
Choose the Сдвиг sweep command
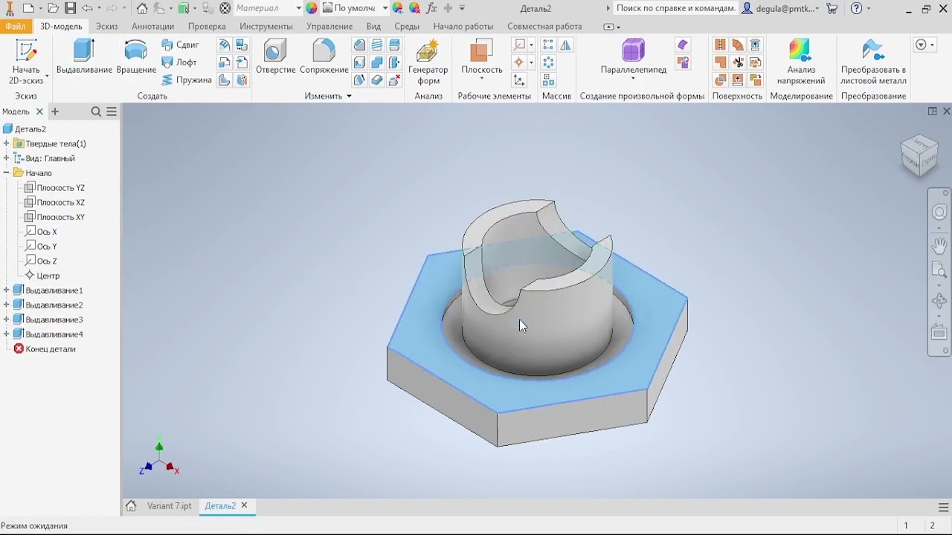click(180, 45)
